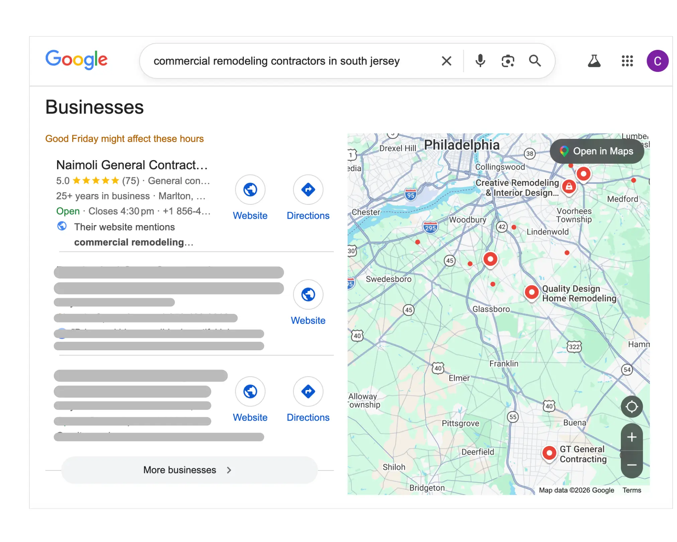Screen dimensions: 677x542
Task: Activate voice search with the microphone icon
Action: coord(480,61)
